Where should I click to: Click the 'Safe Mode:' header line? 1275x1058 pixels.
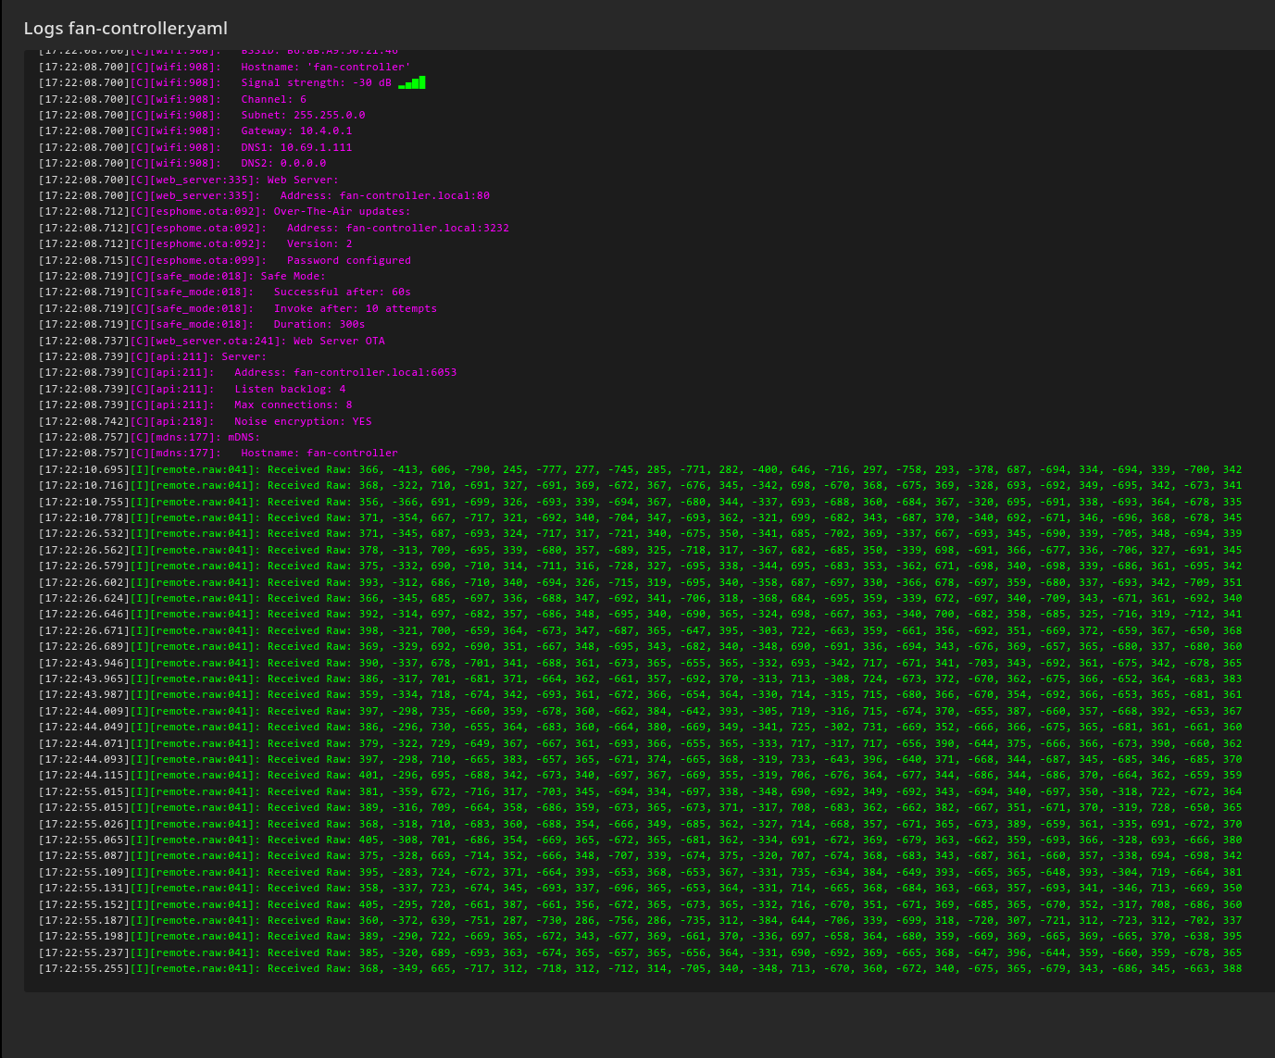point(182,276)
